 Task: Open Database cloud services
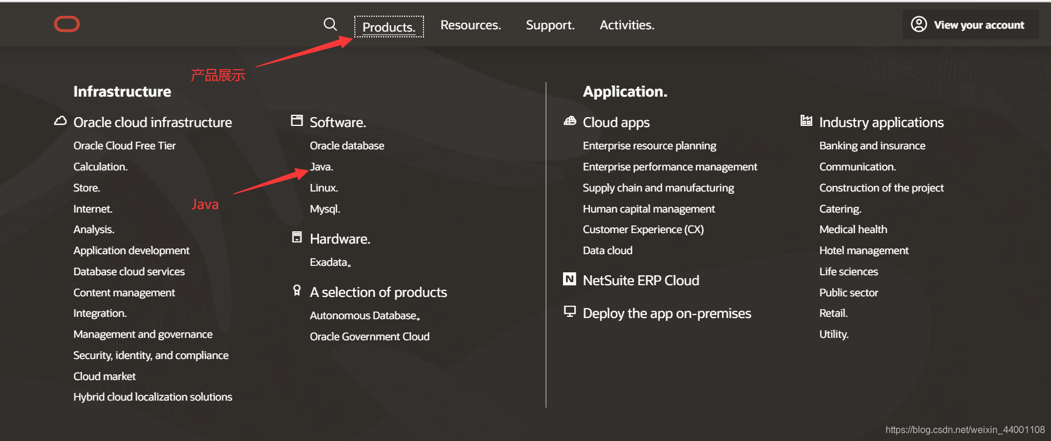point(129,272)
